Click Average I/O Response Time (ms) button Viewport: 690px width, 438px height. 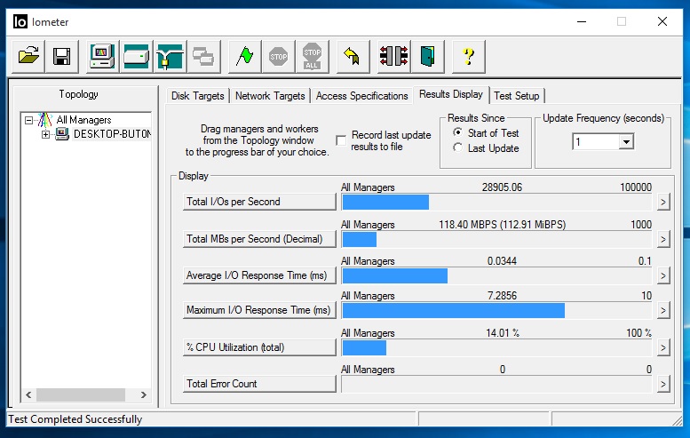coord(259,275)
